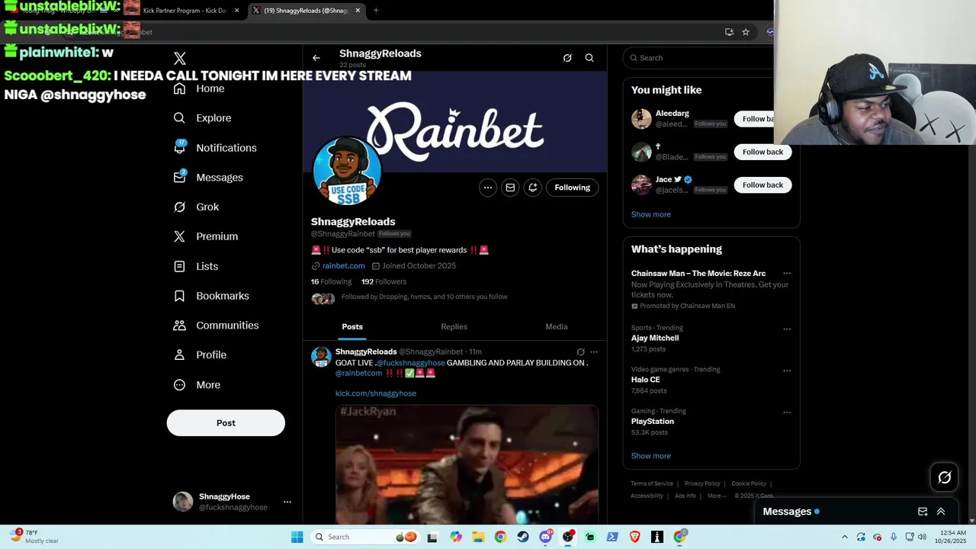This screenshot has width=976, height=549.
Task: Click the @rainbetcom mention in post
Action: coord(358,374)
